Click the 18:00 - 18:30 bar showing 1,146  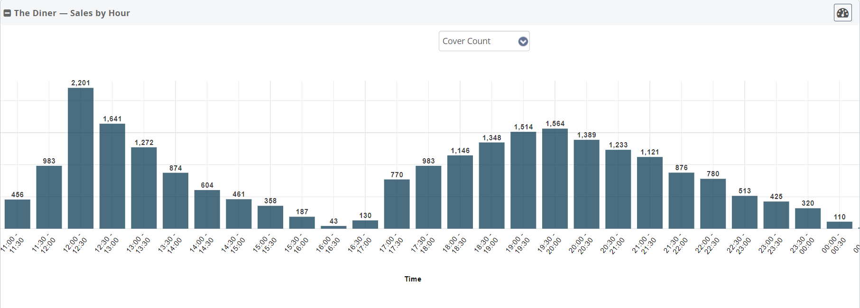(x=460, y=192)
